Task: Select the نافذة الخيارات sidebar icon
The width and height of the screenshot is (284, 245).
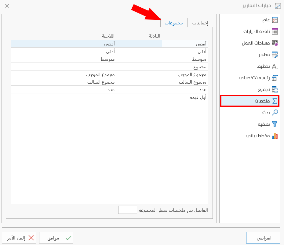Action: click(275, 31)
